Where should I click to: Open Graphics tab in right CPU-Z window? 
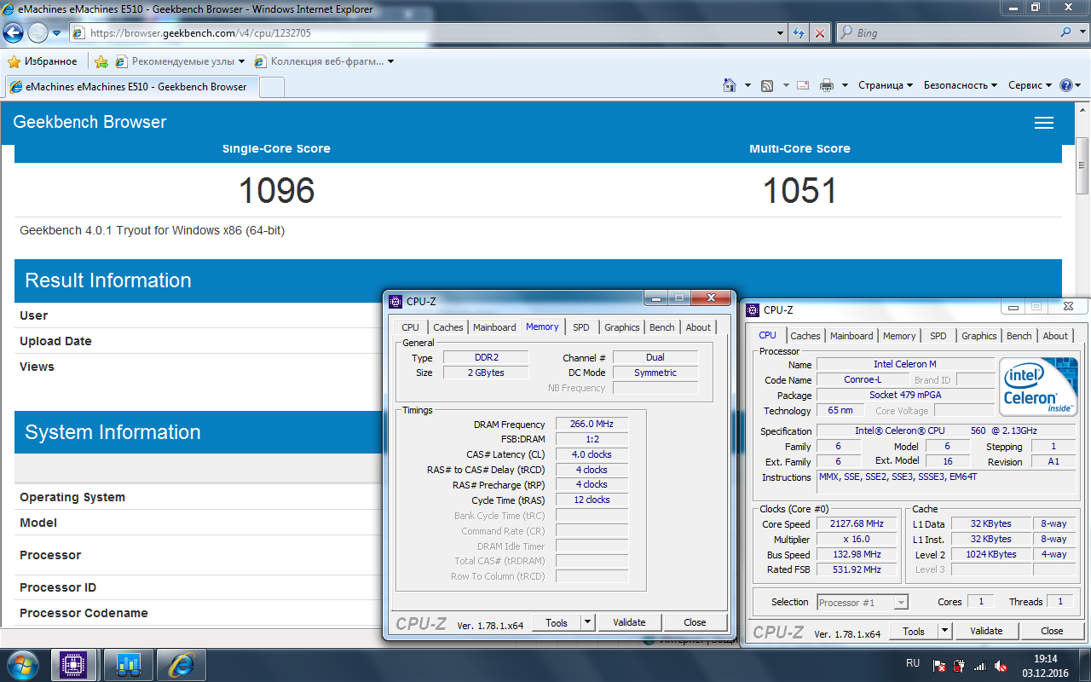(978, 336)
